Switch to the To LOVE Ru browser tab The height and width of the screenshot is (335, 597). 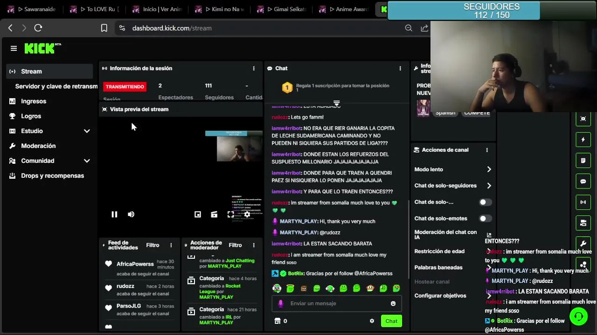[94, 9]
